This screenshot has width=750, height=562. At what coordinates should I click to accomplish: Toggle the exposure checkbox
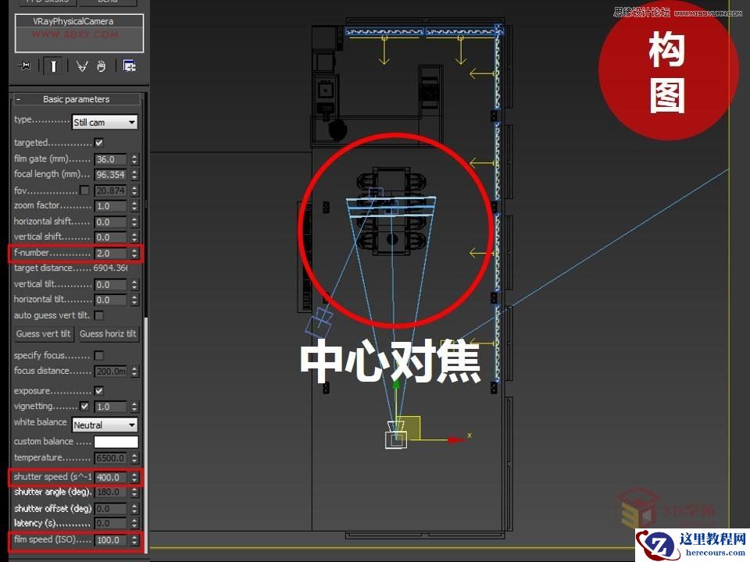click(x=99, y=391)
